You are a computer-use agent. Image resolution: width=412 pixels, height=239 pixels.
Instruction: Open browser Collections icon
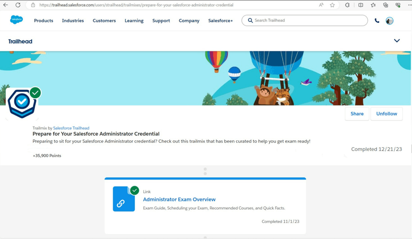(x=386, y=5)
